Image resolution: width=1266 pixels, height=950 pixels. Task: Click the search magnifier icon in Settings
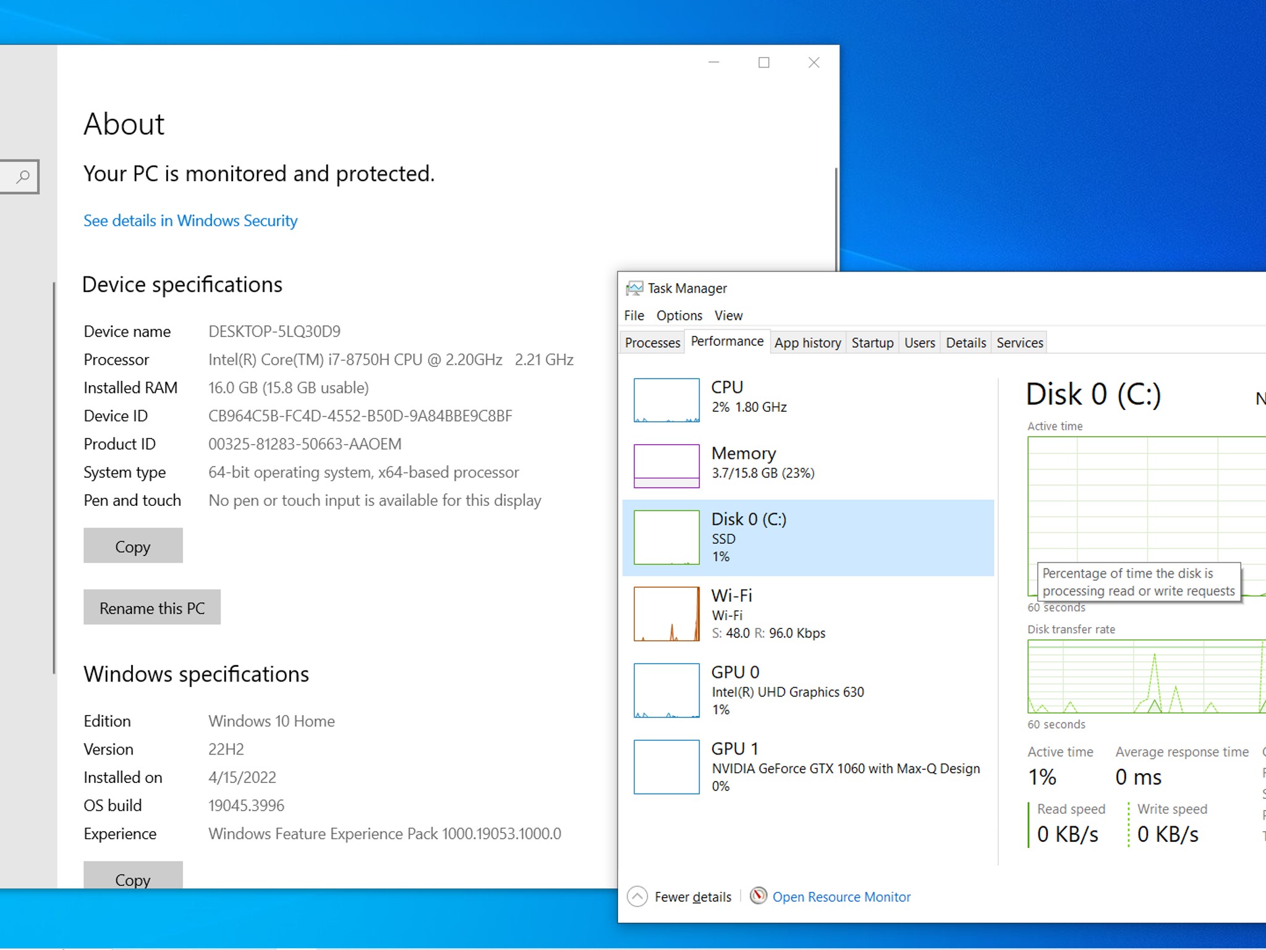pyautogui.click(x=23, y=178)
